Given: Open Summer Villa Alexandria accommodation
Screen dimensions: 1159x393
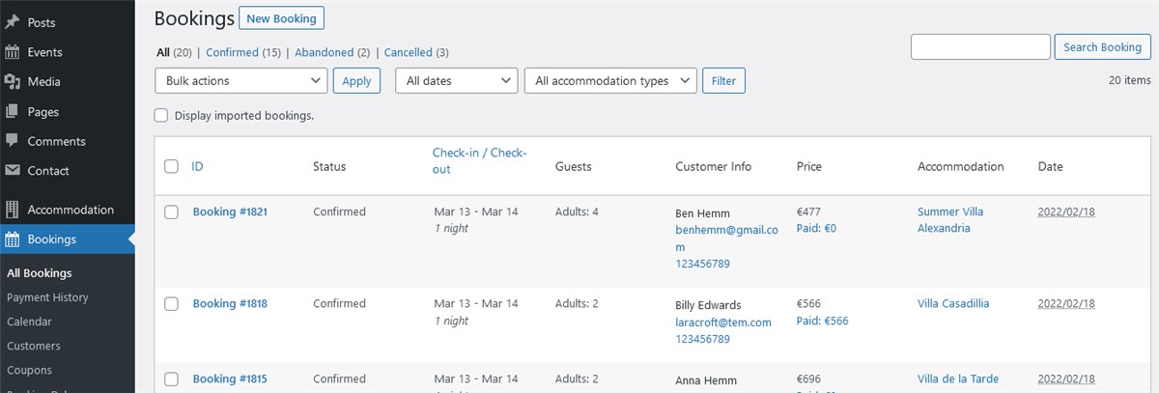Looking at the screenshot, I should (x=950, y=220).
